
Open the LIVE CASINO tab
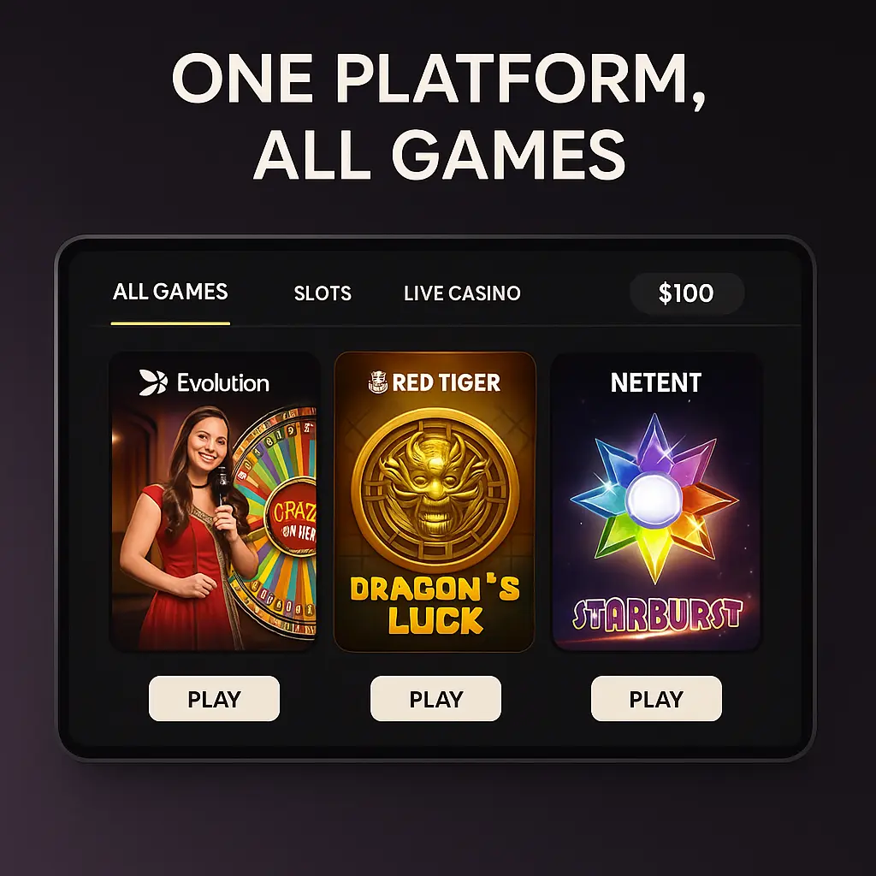click(462, 293)
